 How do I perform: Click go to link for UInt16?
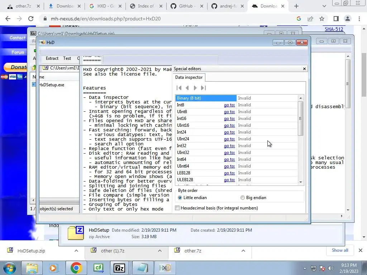pyautogui.click(x=229, y=125)
